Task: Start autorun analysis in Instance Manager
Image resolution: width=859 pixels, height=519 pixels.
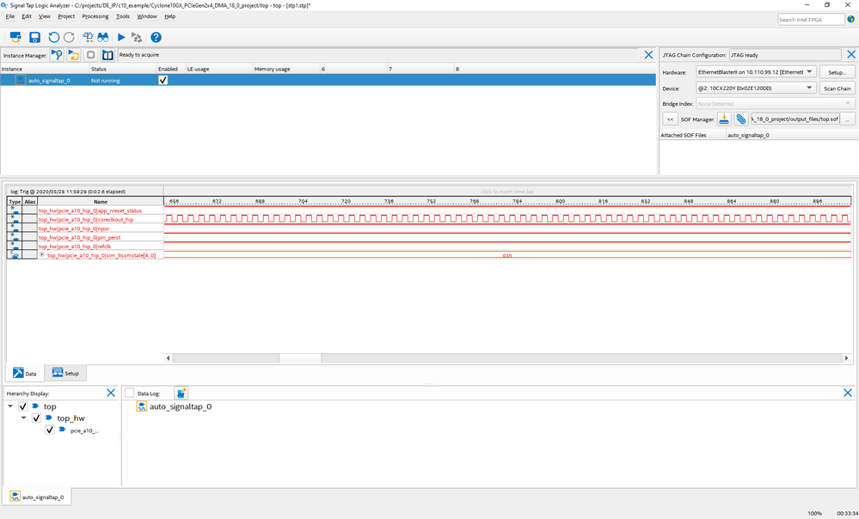Action: (x=73, y=55)
